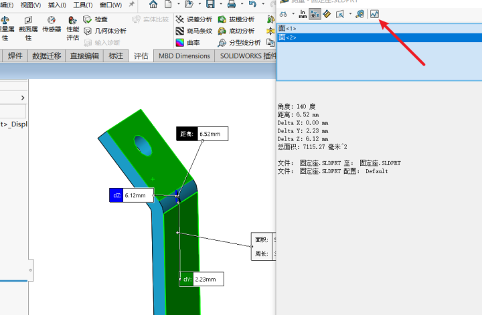Viewport: 482px width, 315px height.
Task: Save the document with the floppy disk icon
Action: point(210,4)
